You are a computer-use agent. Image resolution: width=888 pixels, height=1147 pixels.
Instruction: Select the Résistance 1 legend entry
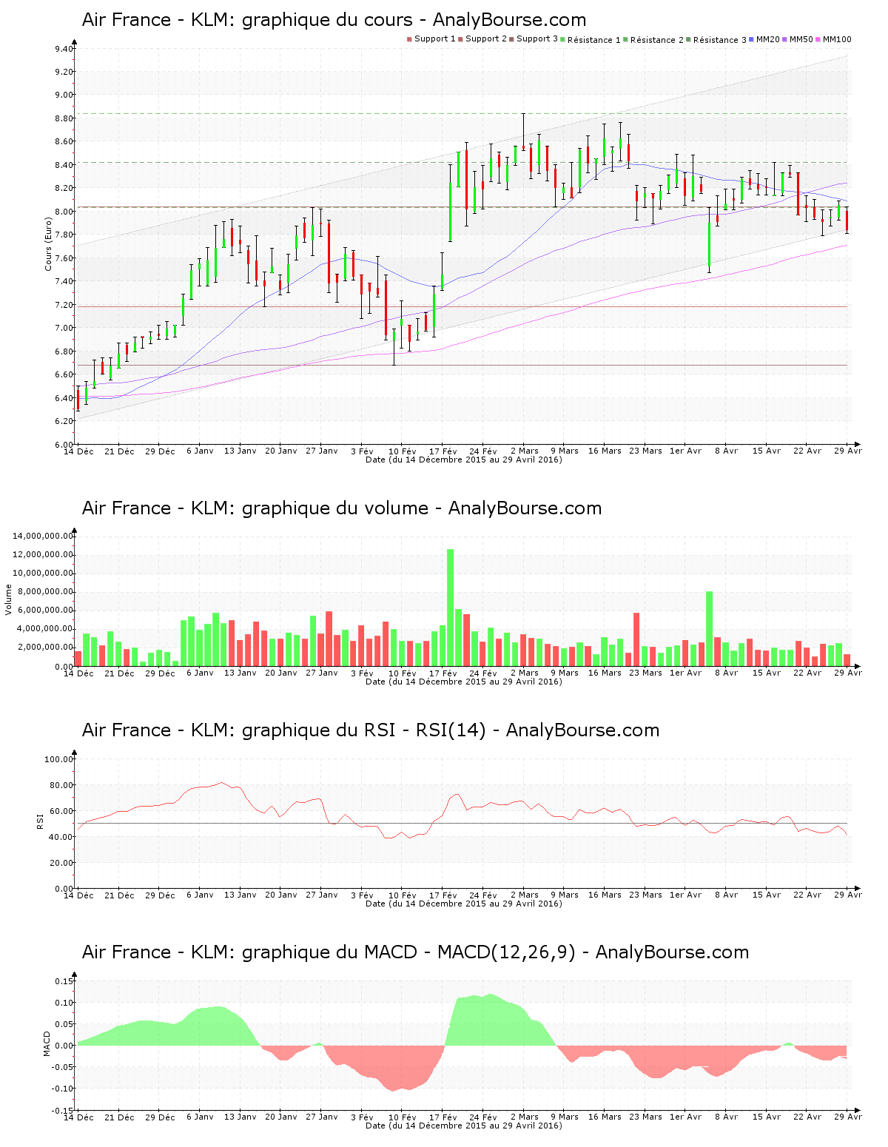point(591,40)
